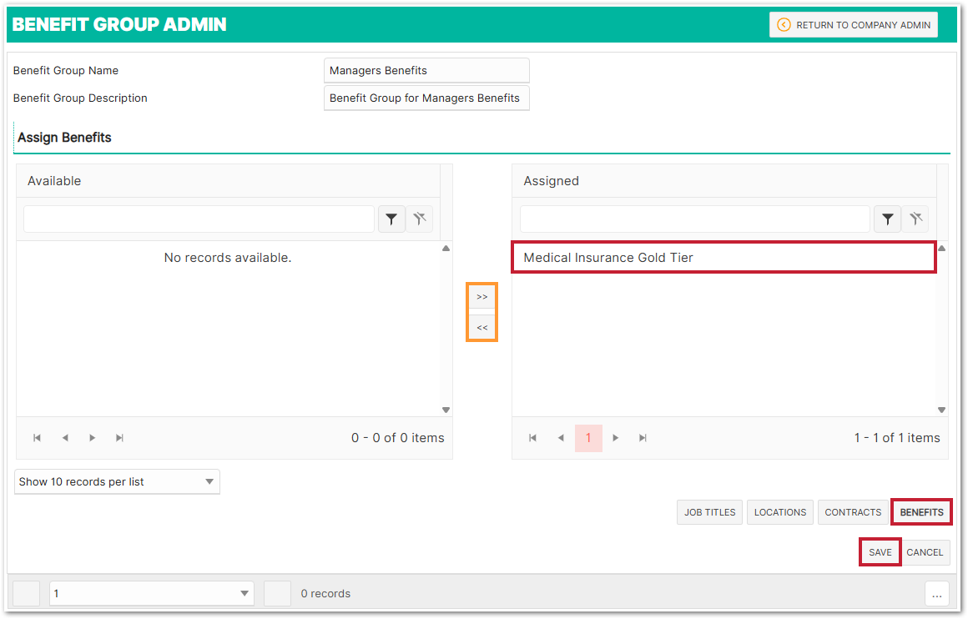This screenshot has height=619, width=968.
Task: Go to previous page in Assigned list
Action: [561, 438]
